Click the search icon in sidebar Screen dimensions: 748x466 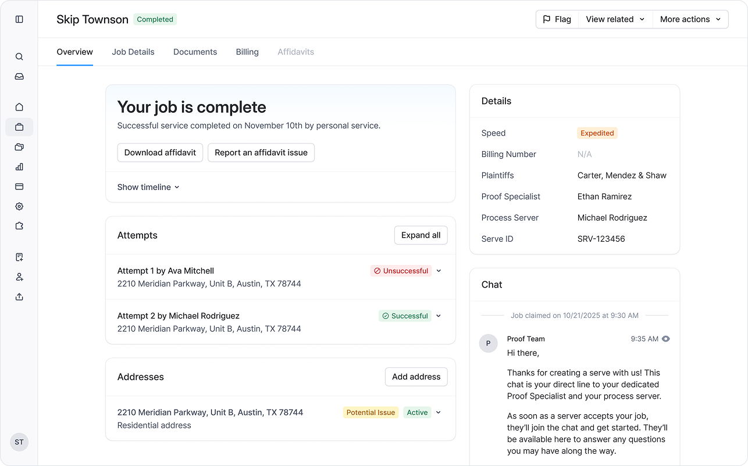coord(19,57)
